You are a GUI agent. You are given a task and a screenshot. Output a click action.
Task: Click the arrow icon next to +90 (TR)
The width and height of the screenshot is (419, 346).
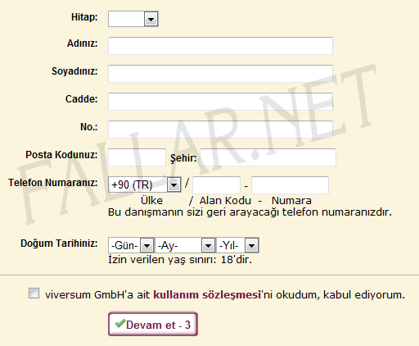[x=174, y=184]
